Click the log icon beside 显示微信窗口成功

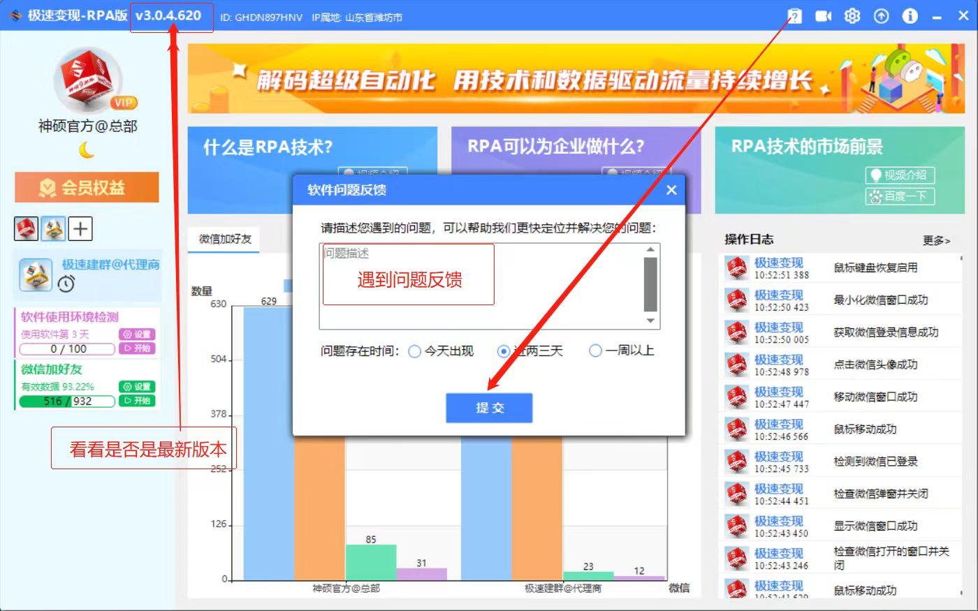pos(736,525)
